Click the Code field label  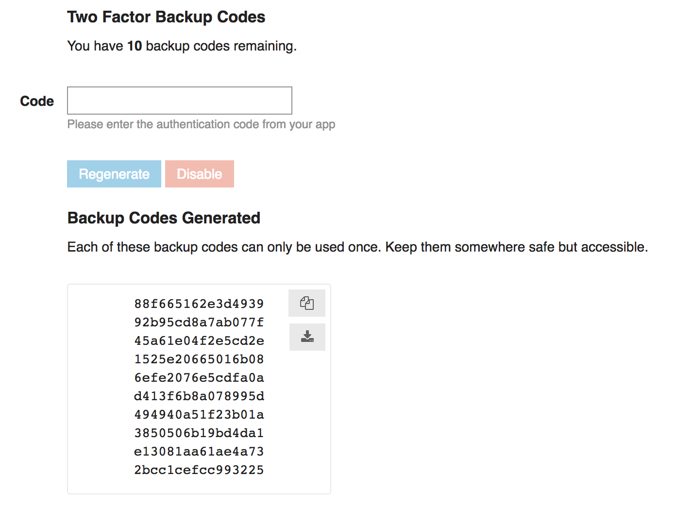tap(37, 101)
